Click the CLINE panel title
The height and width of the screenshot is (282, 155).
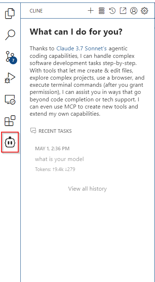(x=36, y=11)
